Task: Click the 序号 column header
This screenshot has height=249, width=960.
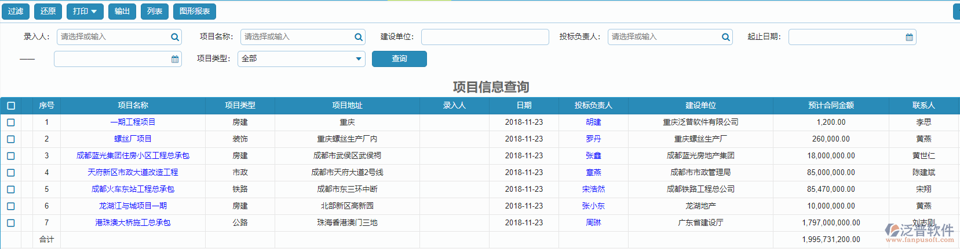Action: click(x=46, y=106)
